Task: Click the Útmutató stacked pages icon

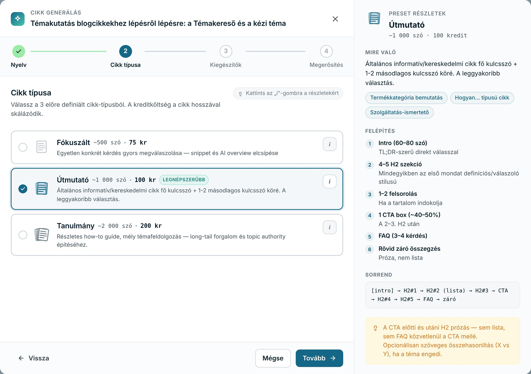Action: [42, 189]
